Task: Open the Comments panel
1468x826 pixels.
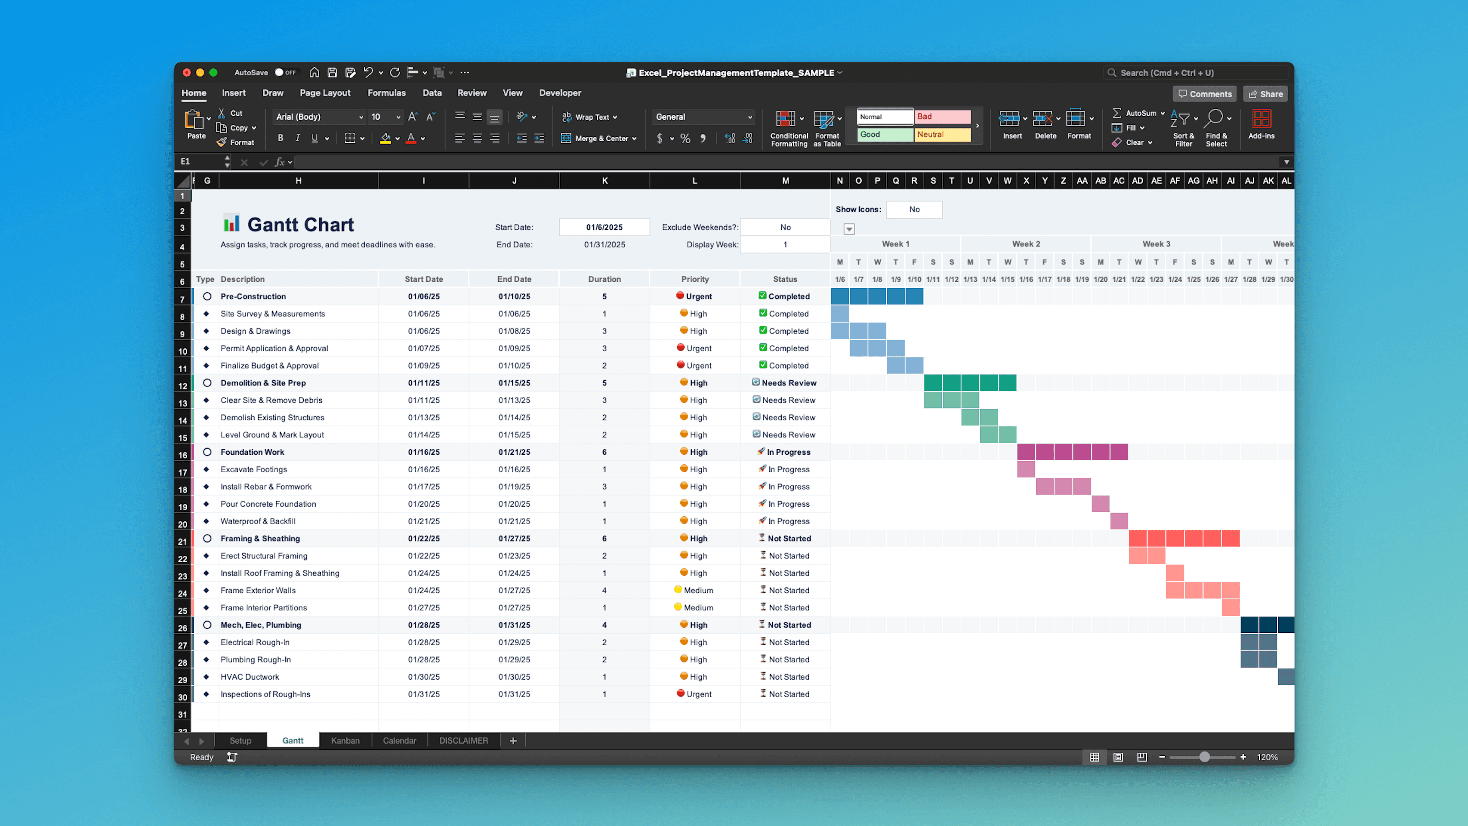Action: point(1204,94)
